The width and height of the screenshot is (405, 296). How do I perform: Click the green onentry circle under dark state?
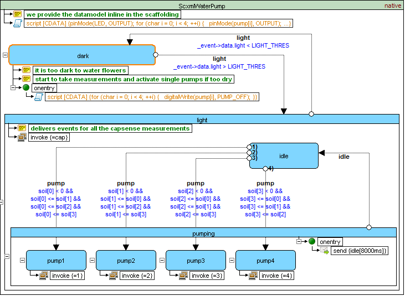coord(25,88)
